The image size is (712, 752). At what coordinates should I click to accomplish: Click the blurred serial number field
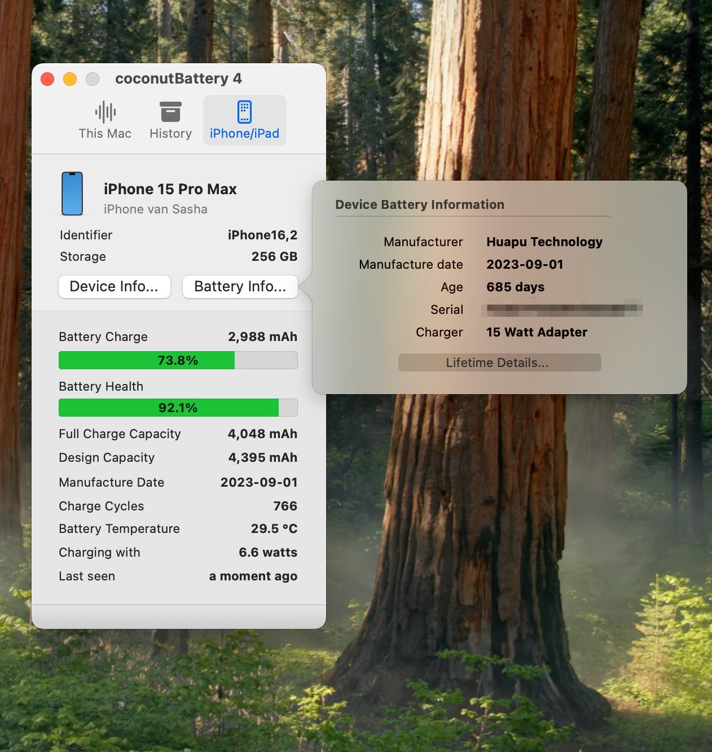point(564,309)
